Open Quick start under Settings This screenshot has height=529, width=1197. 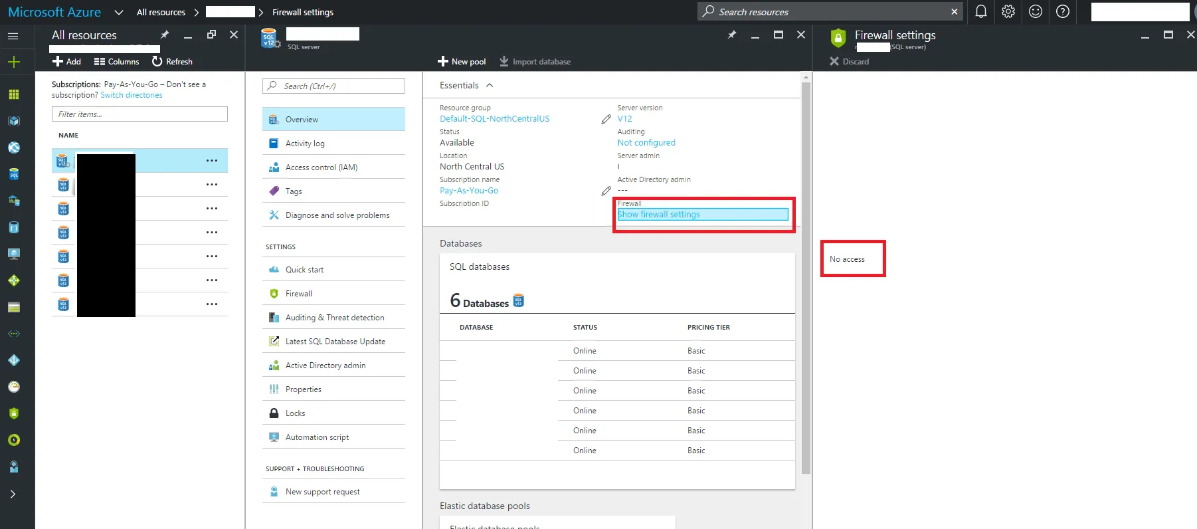(x=333, y=269)
